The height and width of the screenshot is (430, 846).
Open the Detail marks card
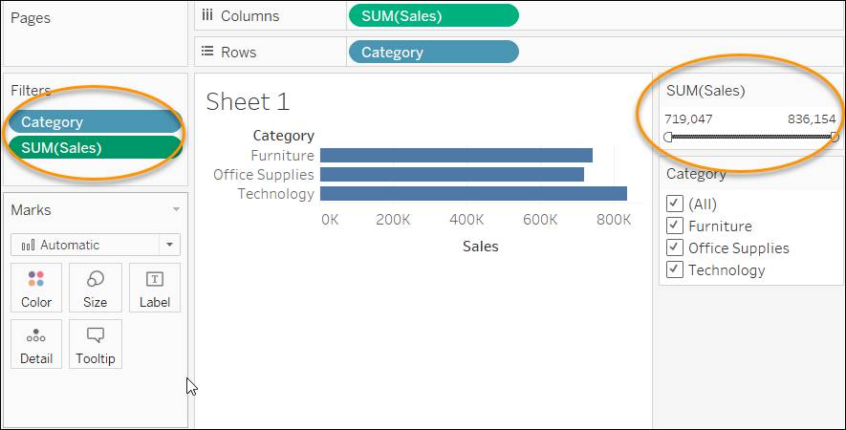(x=36, y=344)
